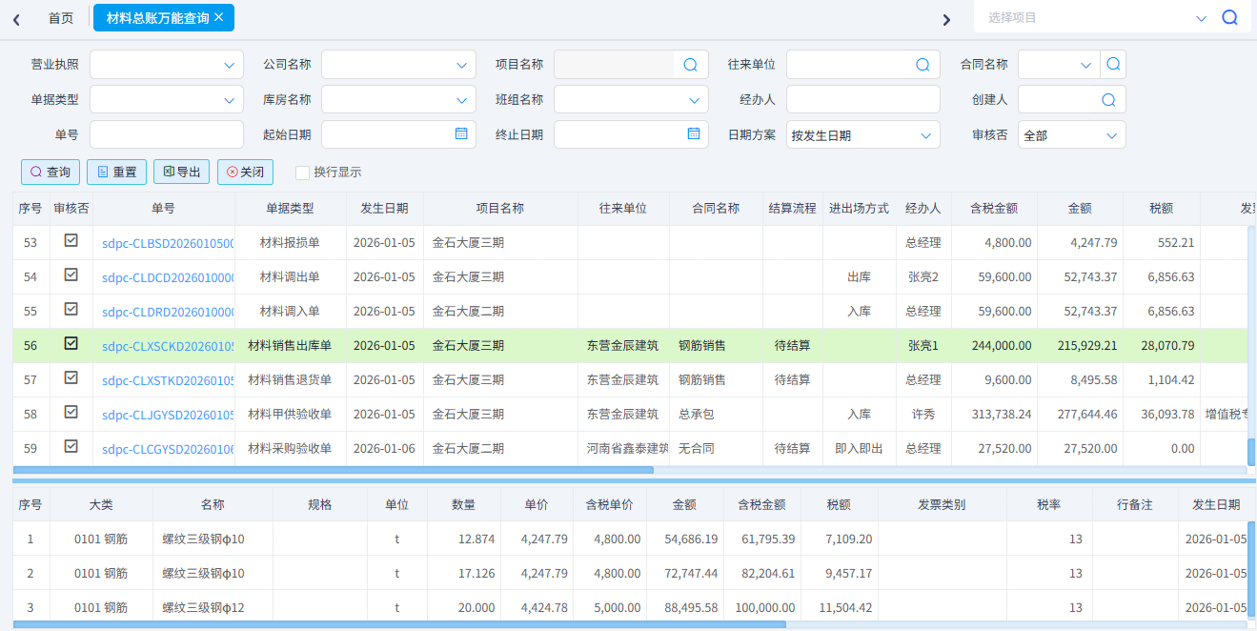Expand the 营业执照 dropdown
This screenshot has width=1257, height=631.
click(x=229, y=66)
